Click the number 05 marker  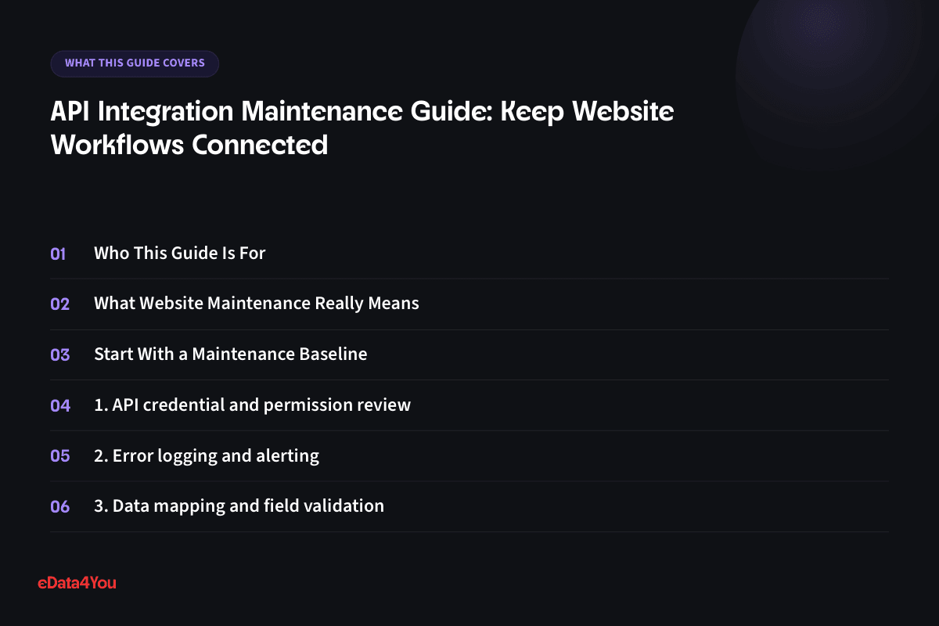tap(60, 456)
